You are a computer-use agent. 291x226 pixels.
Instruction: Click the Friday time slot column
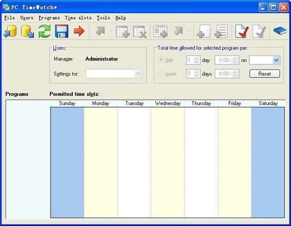(235, 163)
